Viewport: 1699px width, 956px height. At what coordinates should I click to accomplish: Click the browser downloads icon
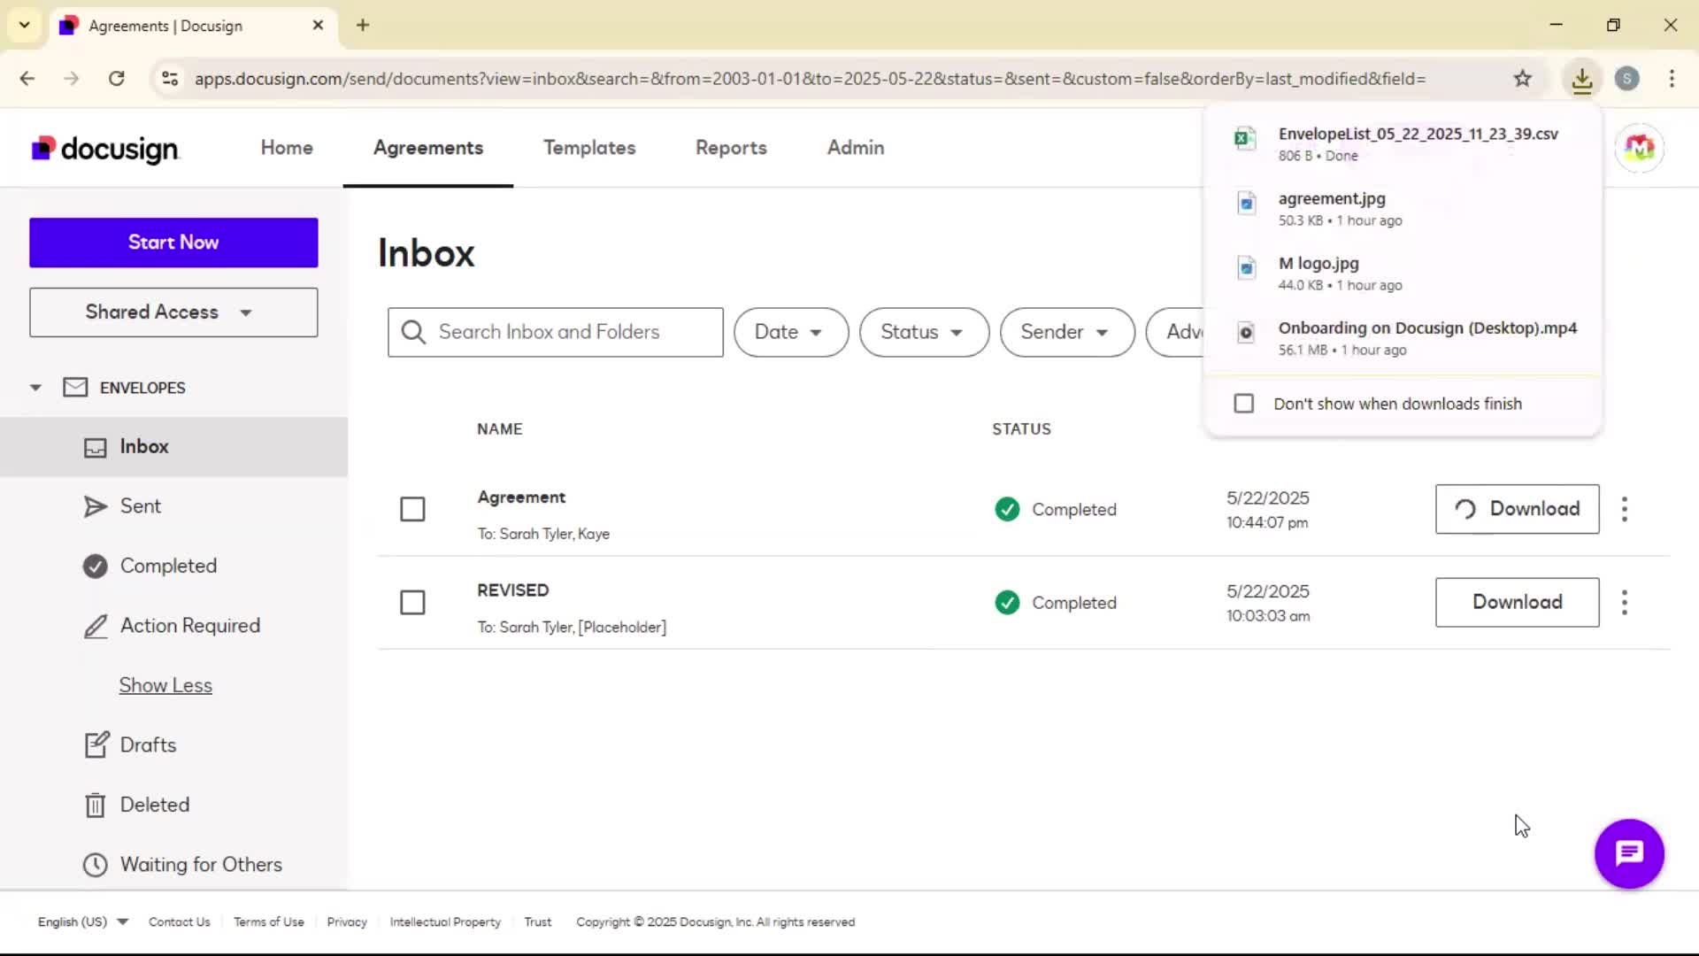(1582, 79)
